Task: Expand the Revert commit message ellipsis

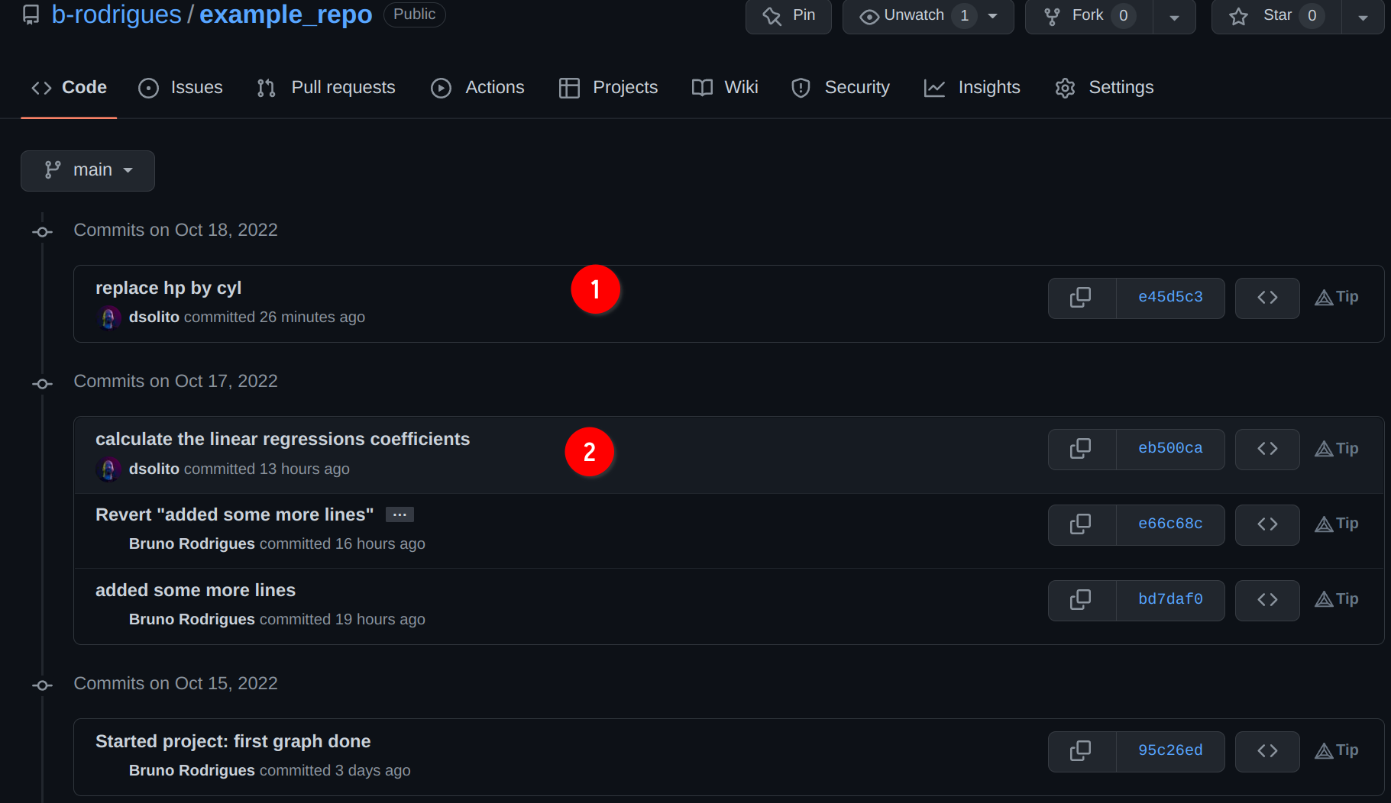Action: click(x=400, y=514)
